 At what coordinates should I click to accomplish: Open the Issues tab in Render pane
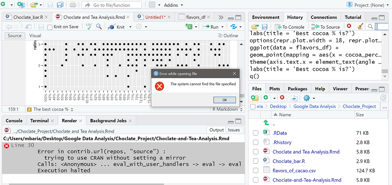(x=234, y=130)
